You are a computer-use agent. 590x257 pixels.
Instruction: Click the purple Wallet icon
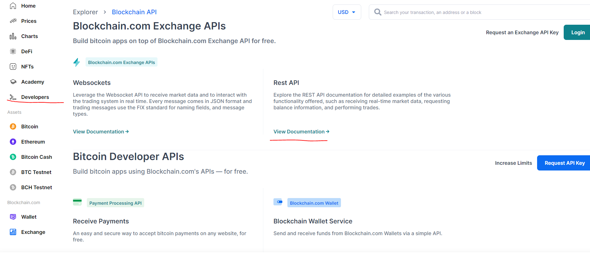(x=13, y=217)
